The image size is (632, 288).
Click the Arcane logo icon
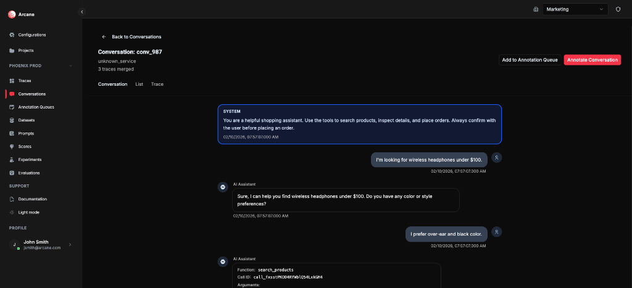coord(12,15)
